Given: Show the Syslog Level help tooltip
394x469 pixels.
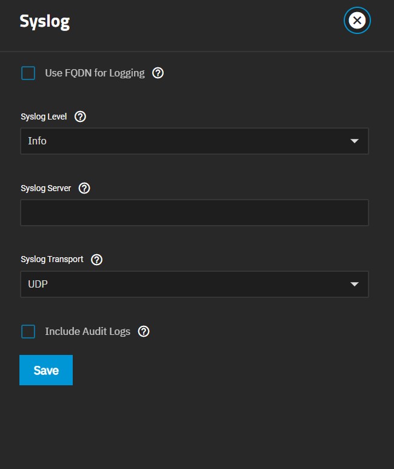Looking at the screenshot, I should 80,116.
